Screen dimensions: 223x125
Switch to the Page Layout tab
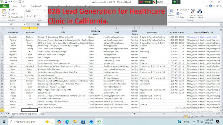36,6
